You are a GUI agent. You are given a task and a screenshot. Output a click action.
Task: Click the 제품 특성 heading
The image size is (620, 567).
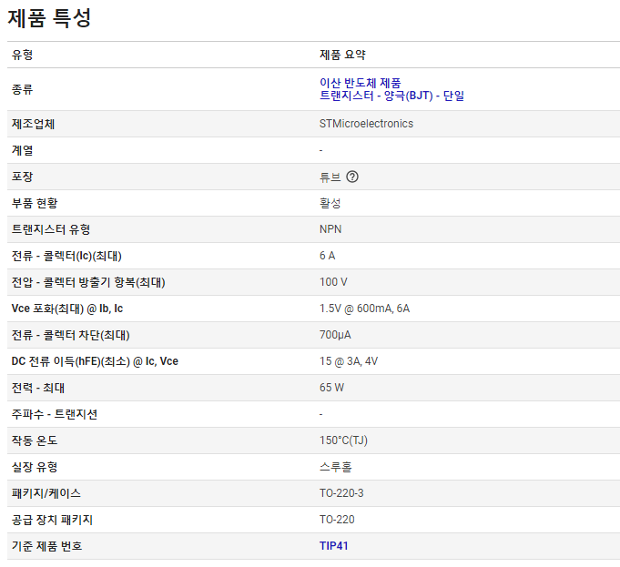click(x=50, y=17)
